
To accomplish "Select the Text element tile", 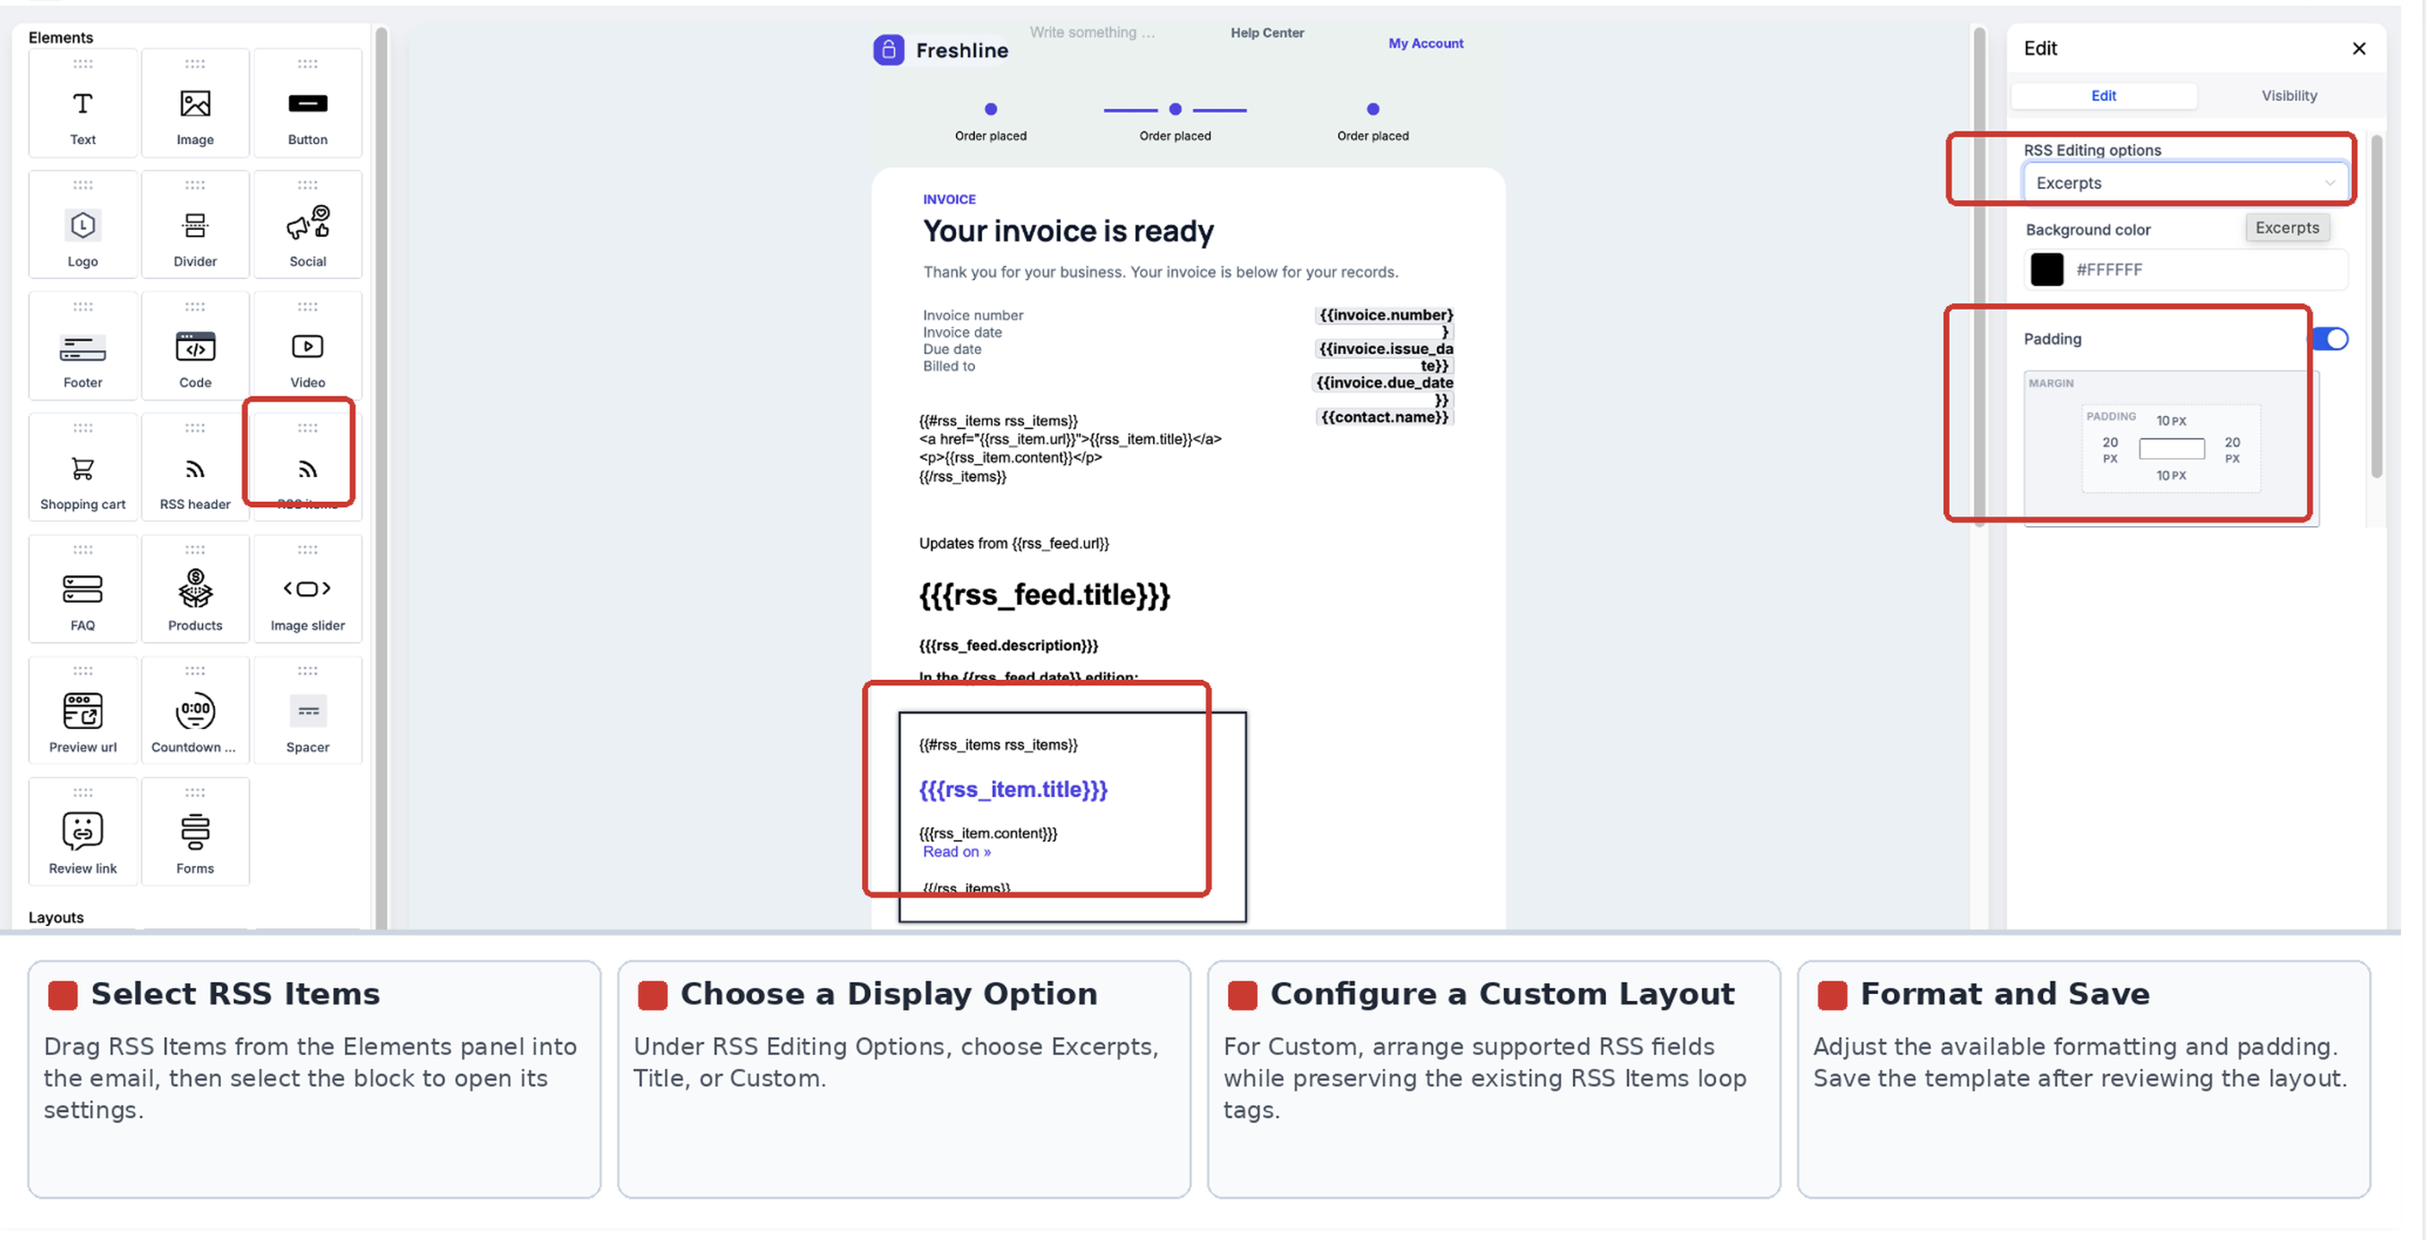I will point(83,104).
